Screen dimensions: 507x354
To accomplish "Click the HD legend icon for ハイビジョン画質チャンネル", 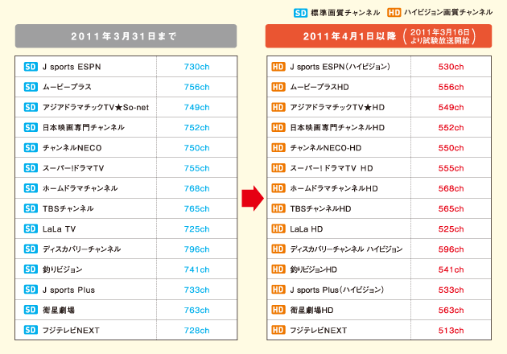I will 394,13.
